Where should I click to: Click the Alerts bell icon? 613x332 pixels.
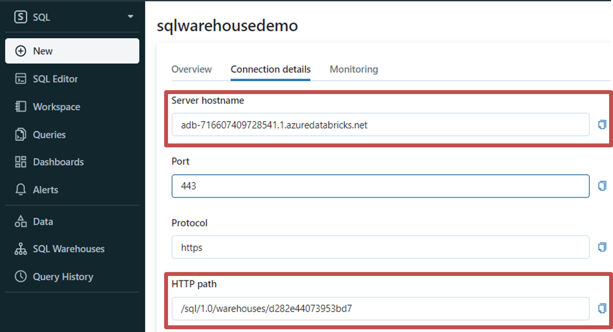[20, 190]
